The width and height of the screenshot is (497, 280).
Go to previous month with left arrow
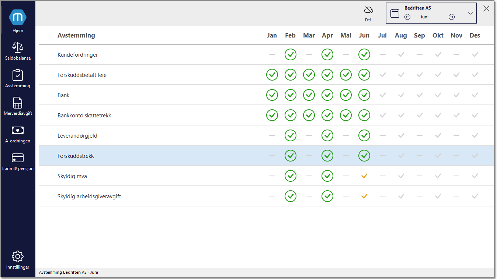pyautogui.click(x=407, y=17)
